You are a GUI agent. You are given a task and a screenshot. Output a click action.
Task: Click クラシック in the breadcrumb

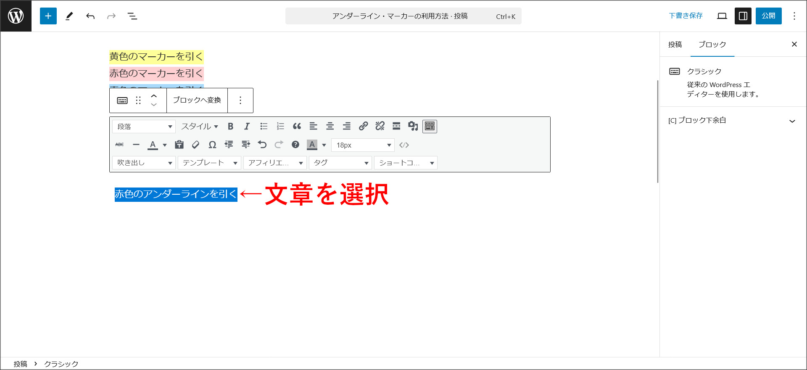tap(61, 364)
